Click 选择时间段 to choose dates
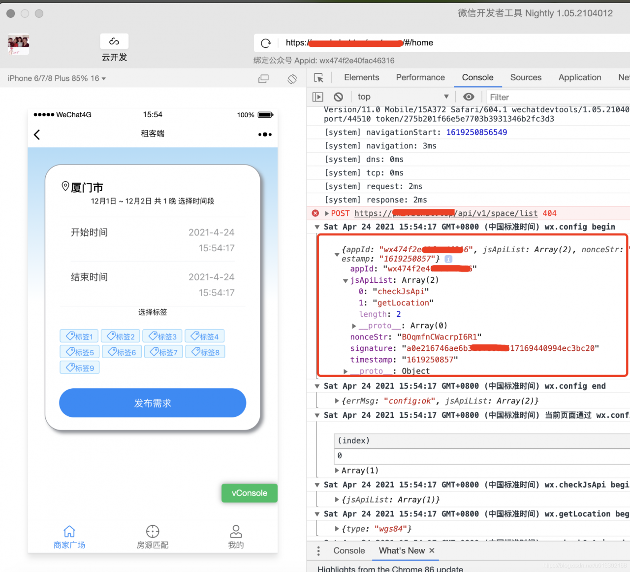This screenshot has width=630, height=572. click(196, 201)
